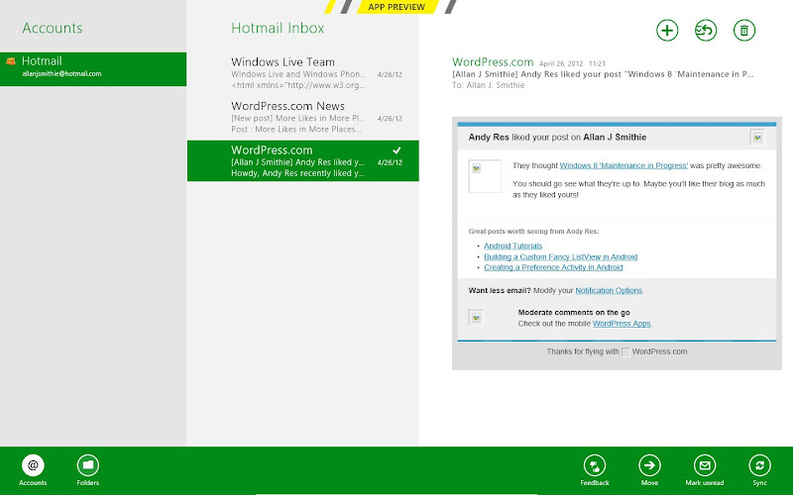The width and height of the screenshot is (793, 495).
Task: Click Andy Res name in email body
Action: pos(489,138)
